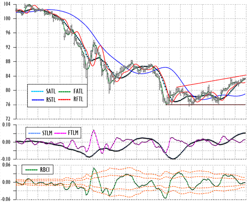Screen dimensions: 251x202
Task: Click the STLM trough near -0.10
Action: point(173,159)
